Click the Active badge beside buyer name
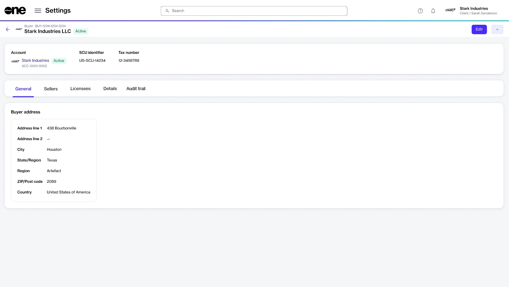 point(81,31)
